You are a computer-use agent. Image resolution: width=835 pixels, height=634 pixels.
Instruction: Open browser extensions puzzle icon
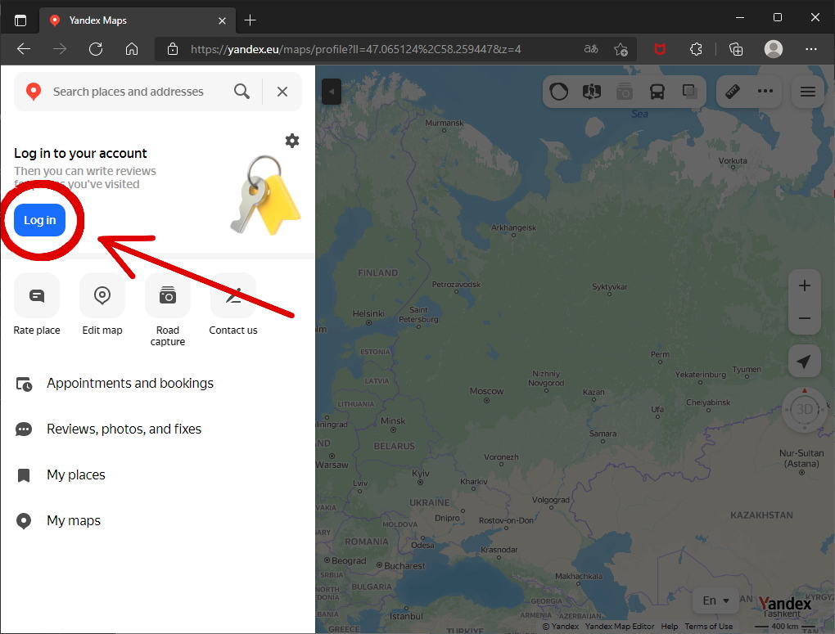click(696, 50)
